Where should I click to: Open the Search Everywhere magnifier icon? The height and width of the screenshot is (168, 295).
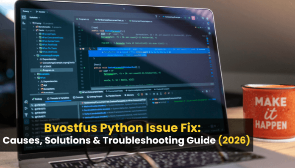[203, 18]
